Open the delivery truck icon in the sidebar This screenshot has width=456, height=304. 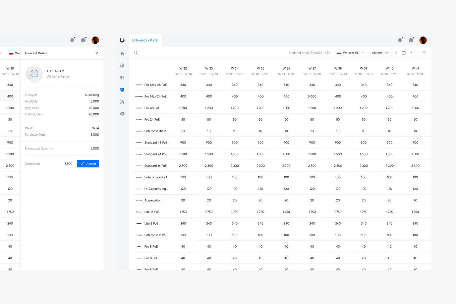click(122, 78)
